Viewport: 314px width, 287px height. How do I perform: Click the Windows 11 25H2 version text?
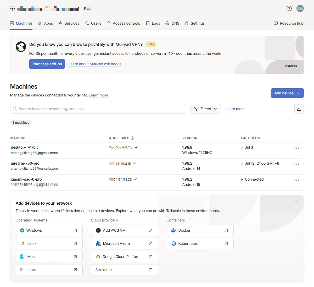(x=197, y=153)
